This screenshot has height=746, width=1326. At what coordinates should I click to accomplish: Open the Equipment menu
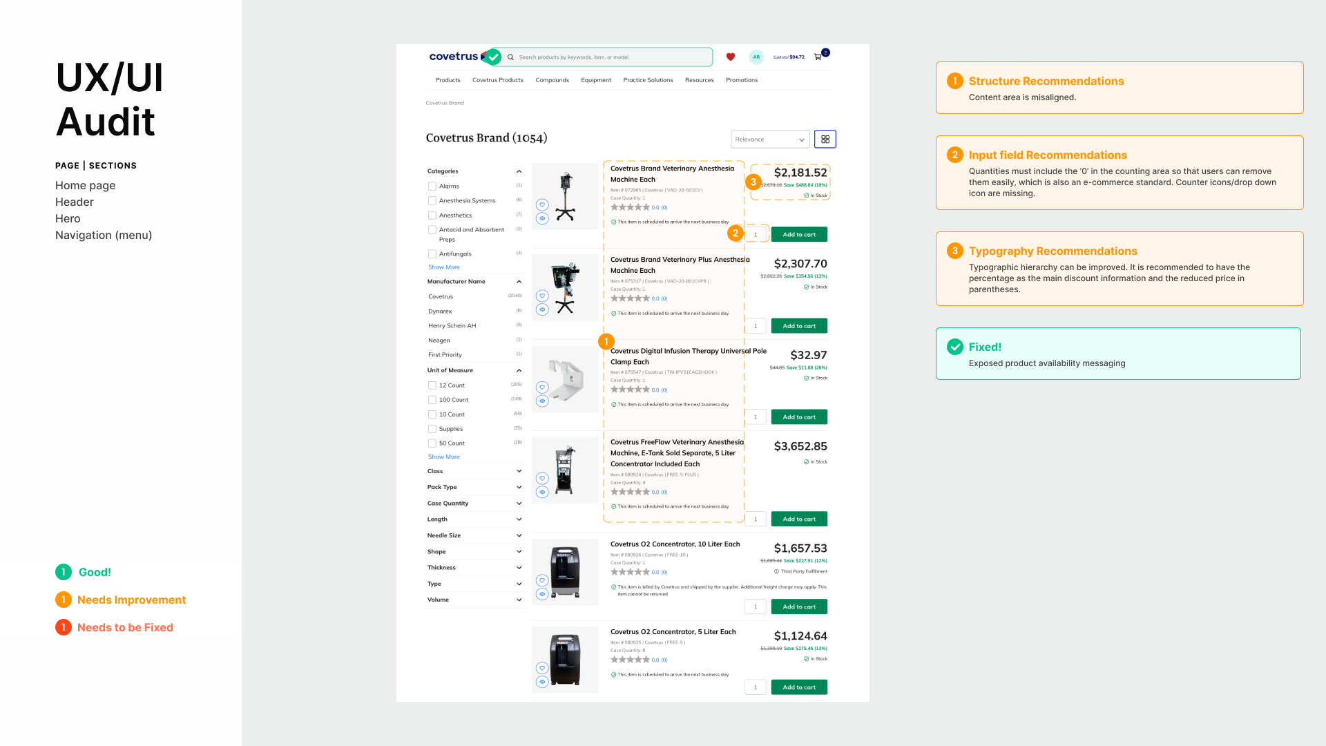(x=596, y=80)
